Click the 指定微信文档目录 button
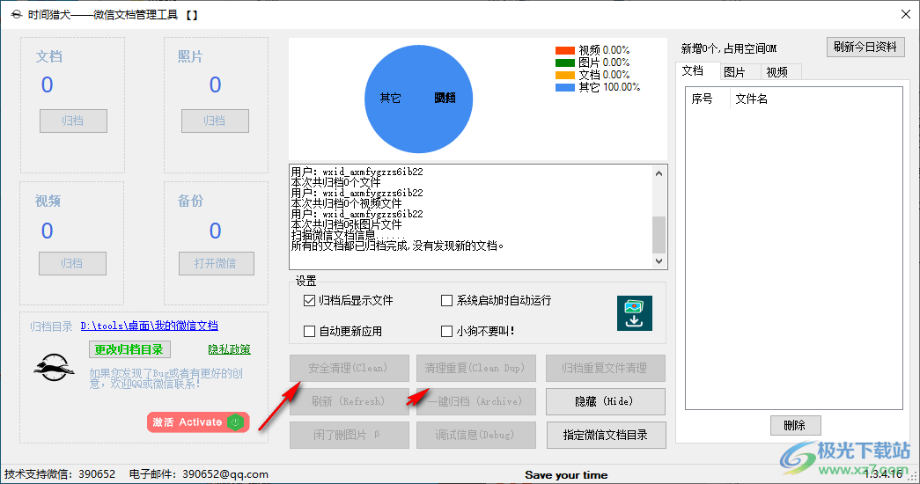920x484 pixels. (x=606, y=435)
